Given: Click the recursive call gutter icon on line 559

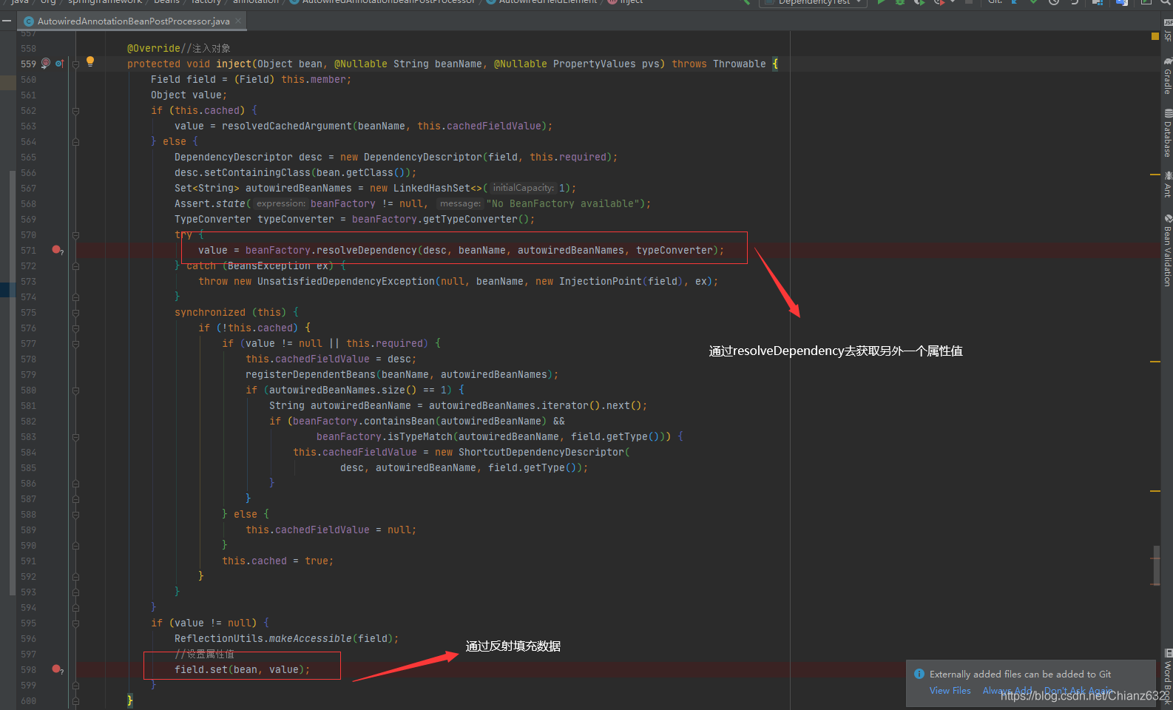Looking at the screenshot, I should click(46, 64).
